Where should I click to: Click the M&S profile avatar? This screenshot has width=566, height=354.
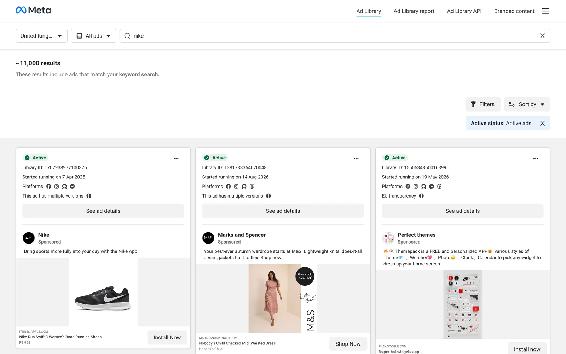(208, 238)
